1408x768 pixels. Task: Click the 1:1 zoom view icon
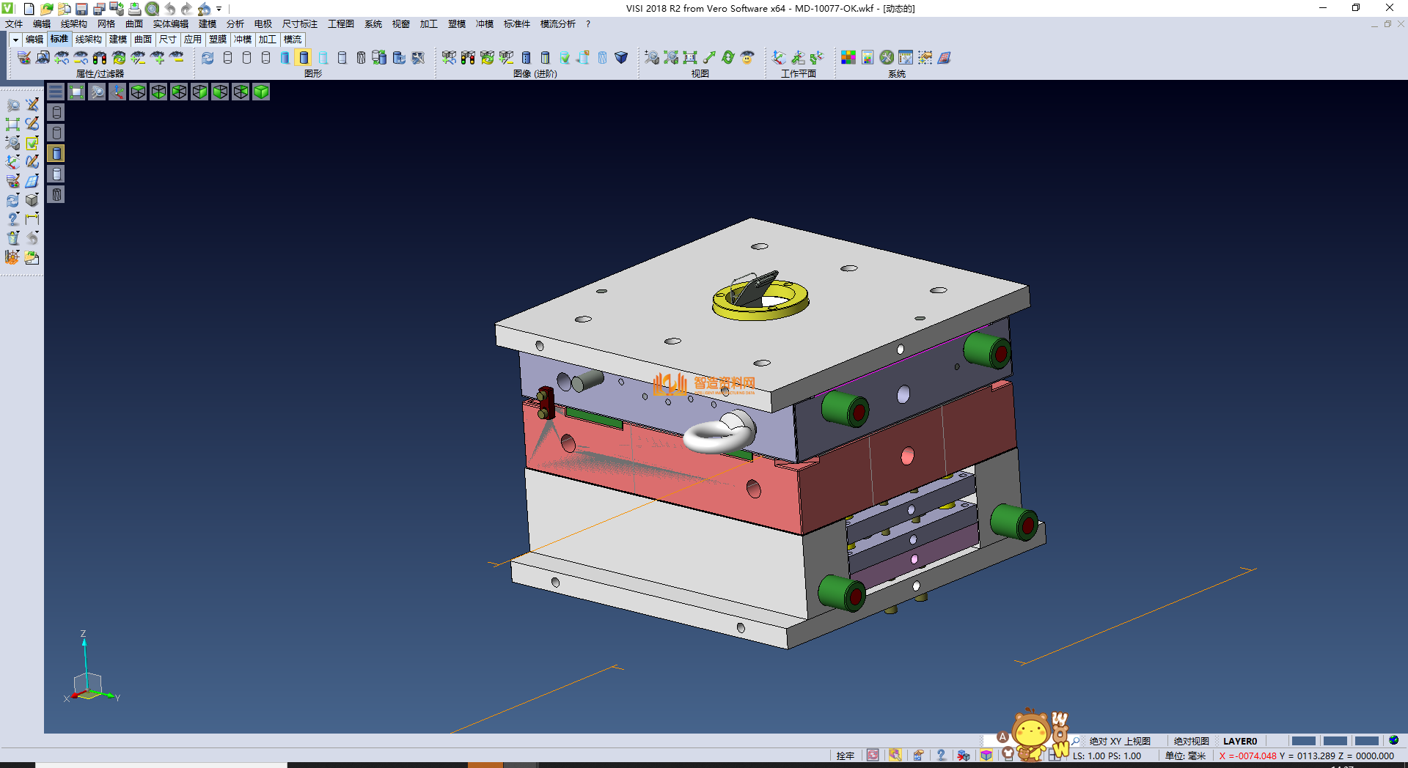[x=690, y=58]
